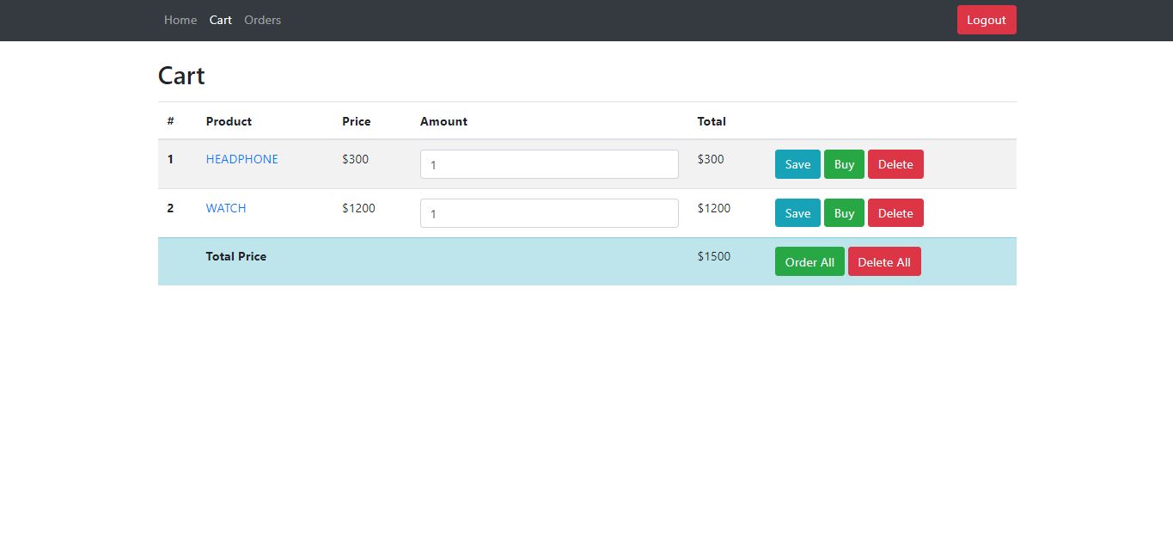Focus the WATCH amount input field
The height and width of the screenshot is (533, 1173).
point(549,213)
